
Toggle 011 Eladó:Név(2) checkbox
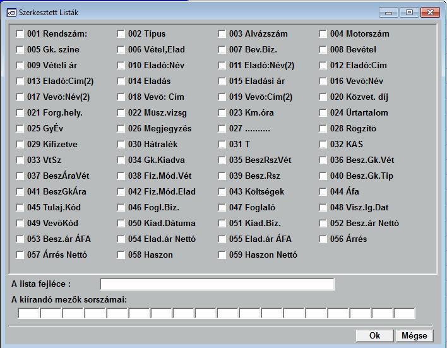(x=222, y=65)
